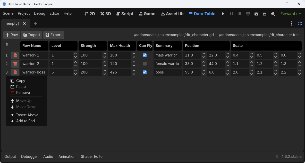Open the Forward+ renderer dropdown
This screenshot has height=163, width=305.
pos(291,14)
